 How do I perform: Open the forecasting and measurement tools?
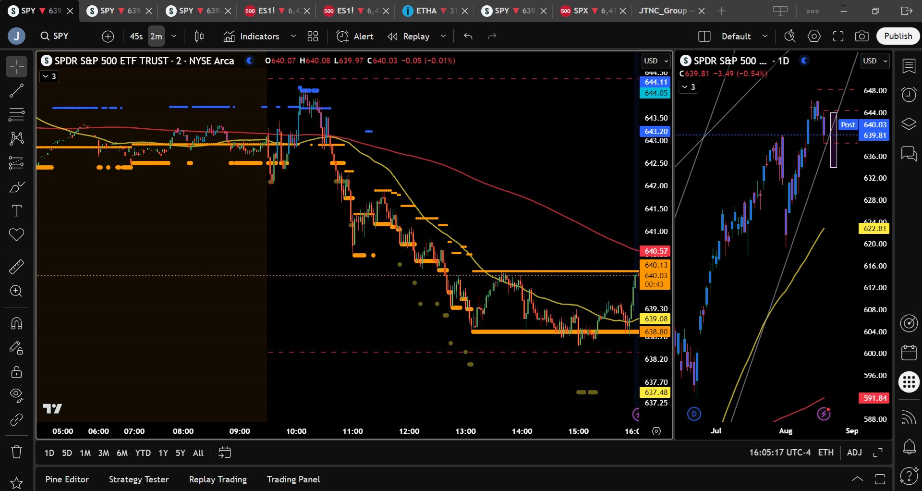pyautogui.click(x=16, y=163)
